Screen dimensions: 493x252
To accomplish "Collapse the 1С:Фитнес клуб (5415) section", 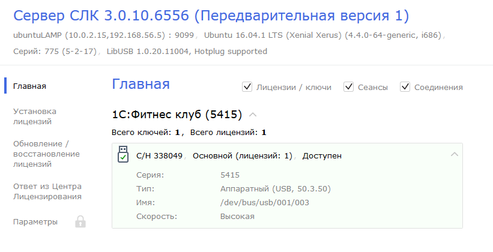I will [x=253, y=114].
